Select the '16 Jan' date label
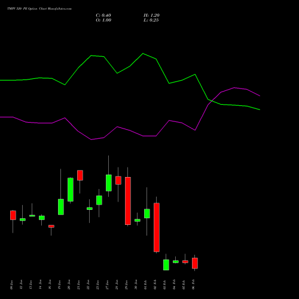The height and width of the screenshot is (299, 299). [x=50, y=285]
